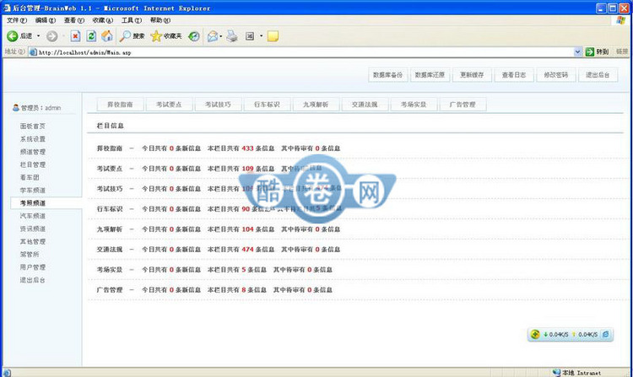Switch to the 交通法规 tab

coord(365,105)
